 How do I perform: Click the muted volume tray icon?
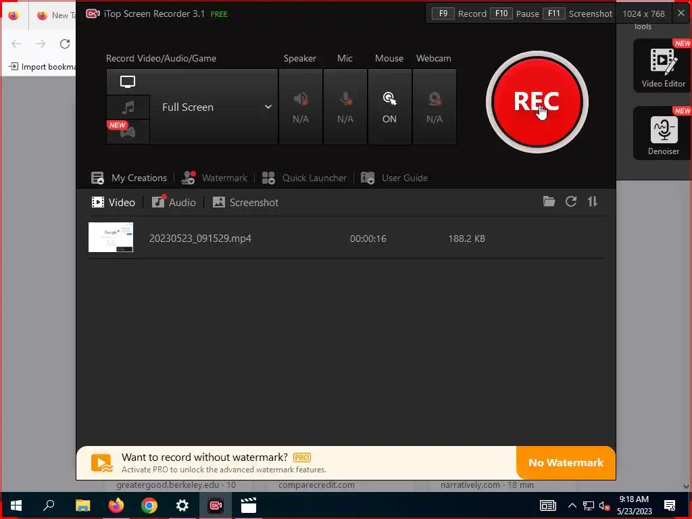click(604, 505)
